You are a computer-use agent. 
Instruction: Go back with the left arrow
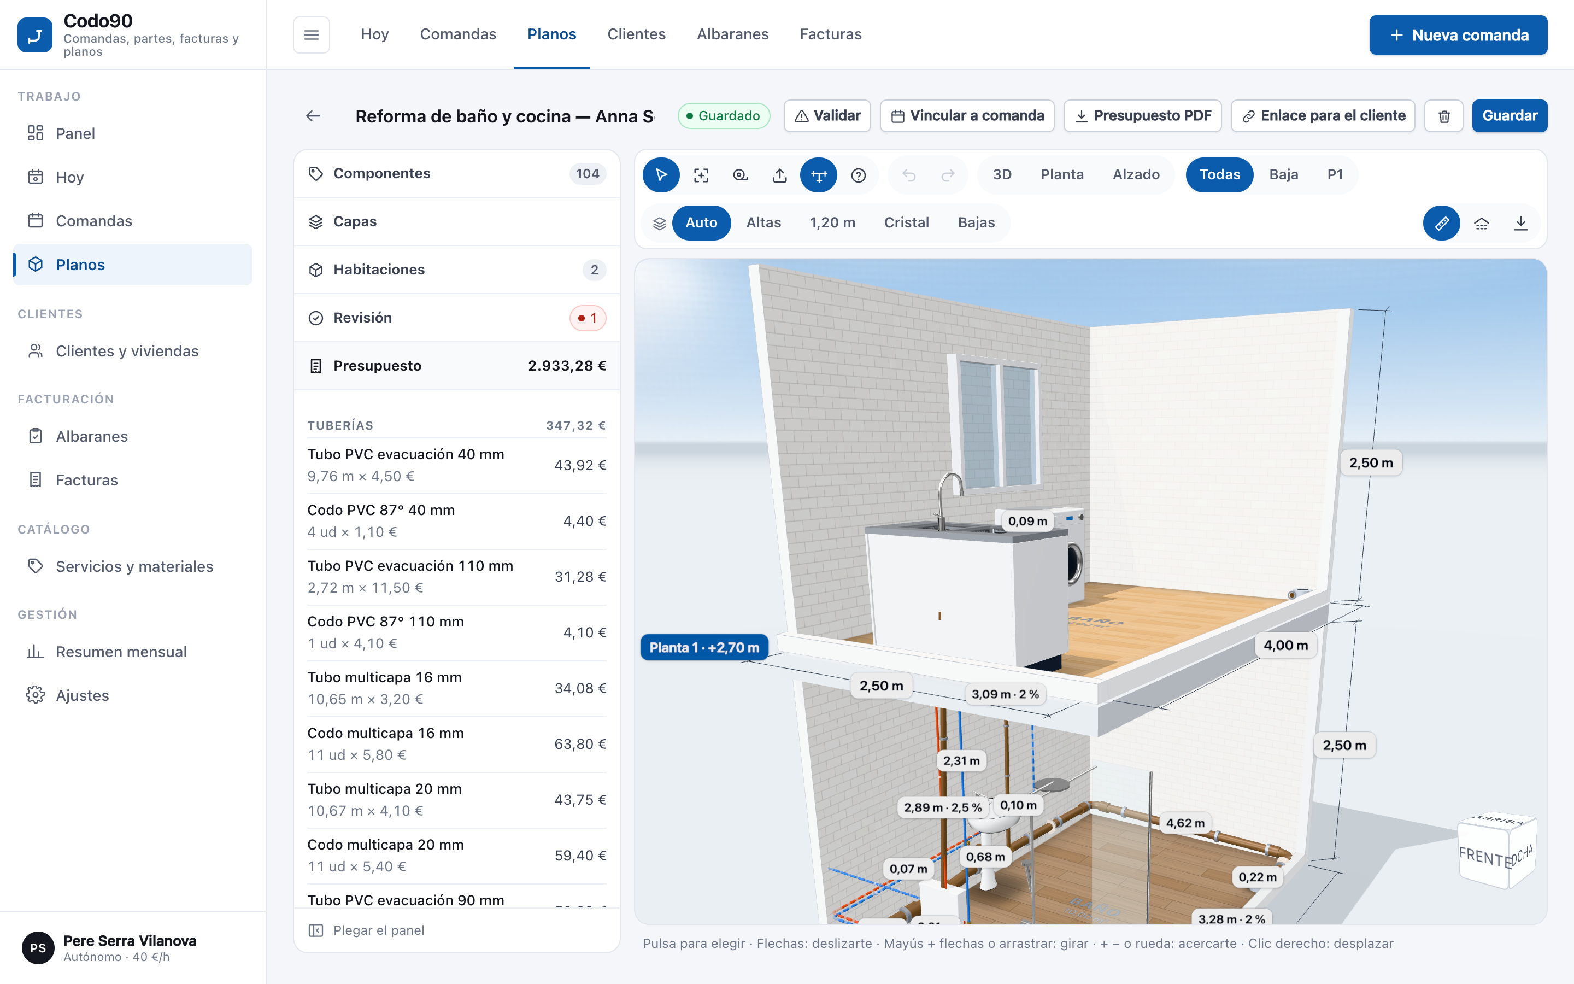[313, 116]
